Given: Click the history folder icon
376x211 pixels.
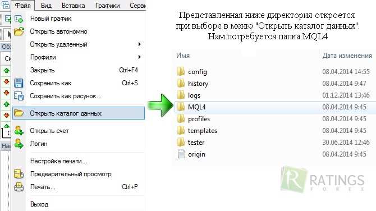Looking at the screenshot, I should 181,83.
